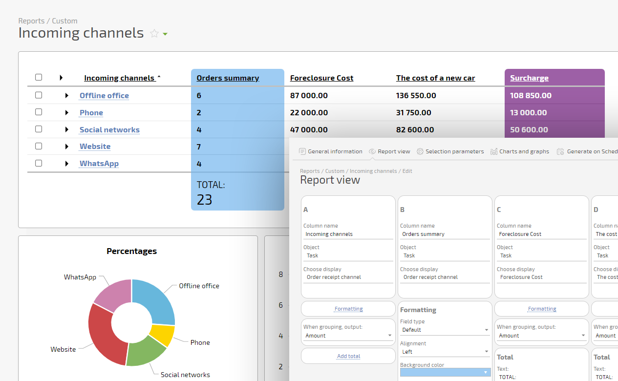Image resolution: width=618 pixels, height=381 pixels.
Task: Click the gear icon for Selection parameters
Action: (x=420, y=151)
